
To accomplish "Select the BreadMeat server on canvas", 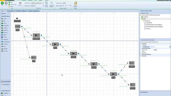I will (x=36, y=35).
